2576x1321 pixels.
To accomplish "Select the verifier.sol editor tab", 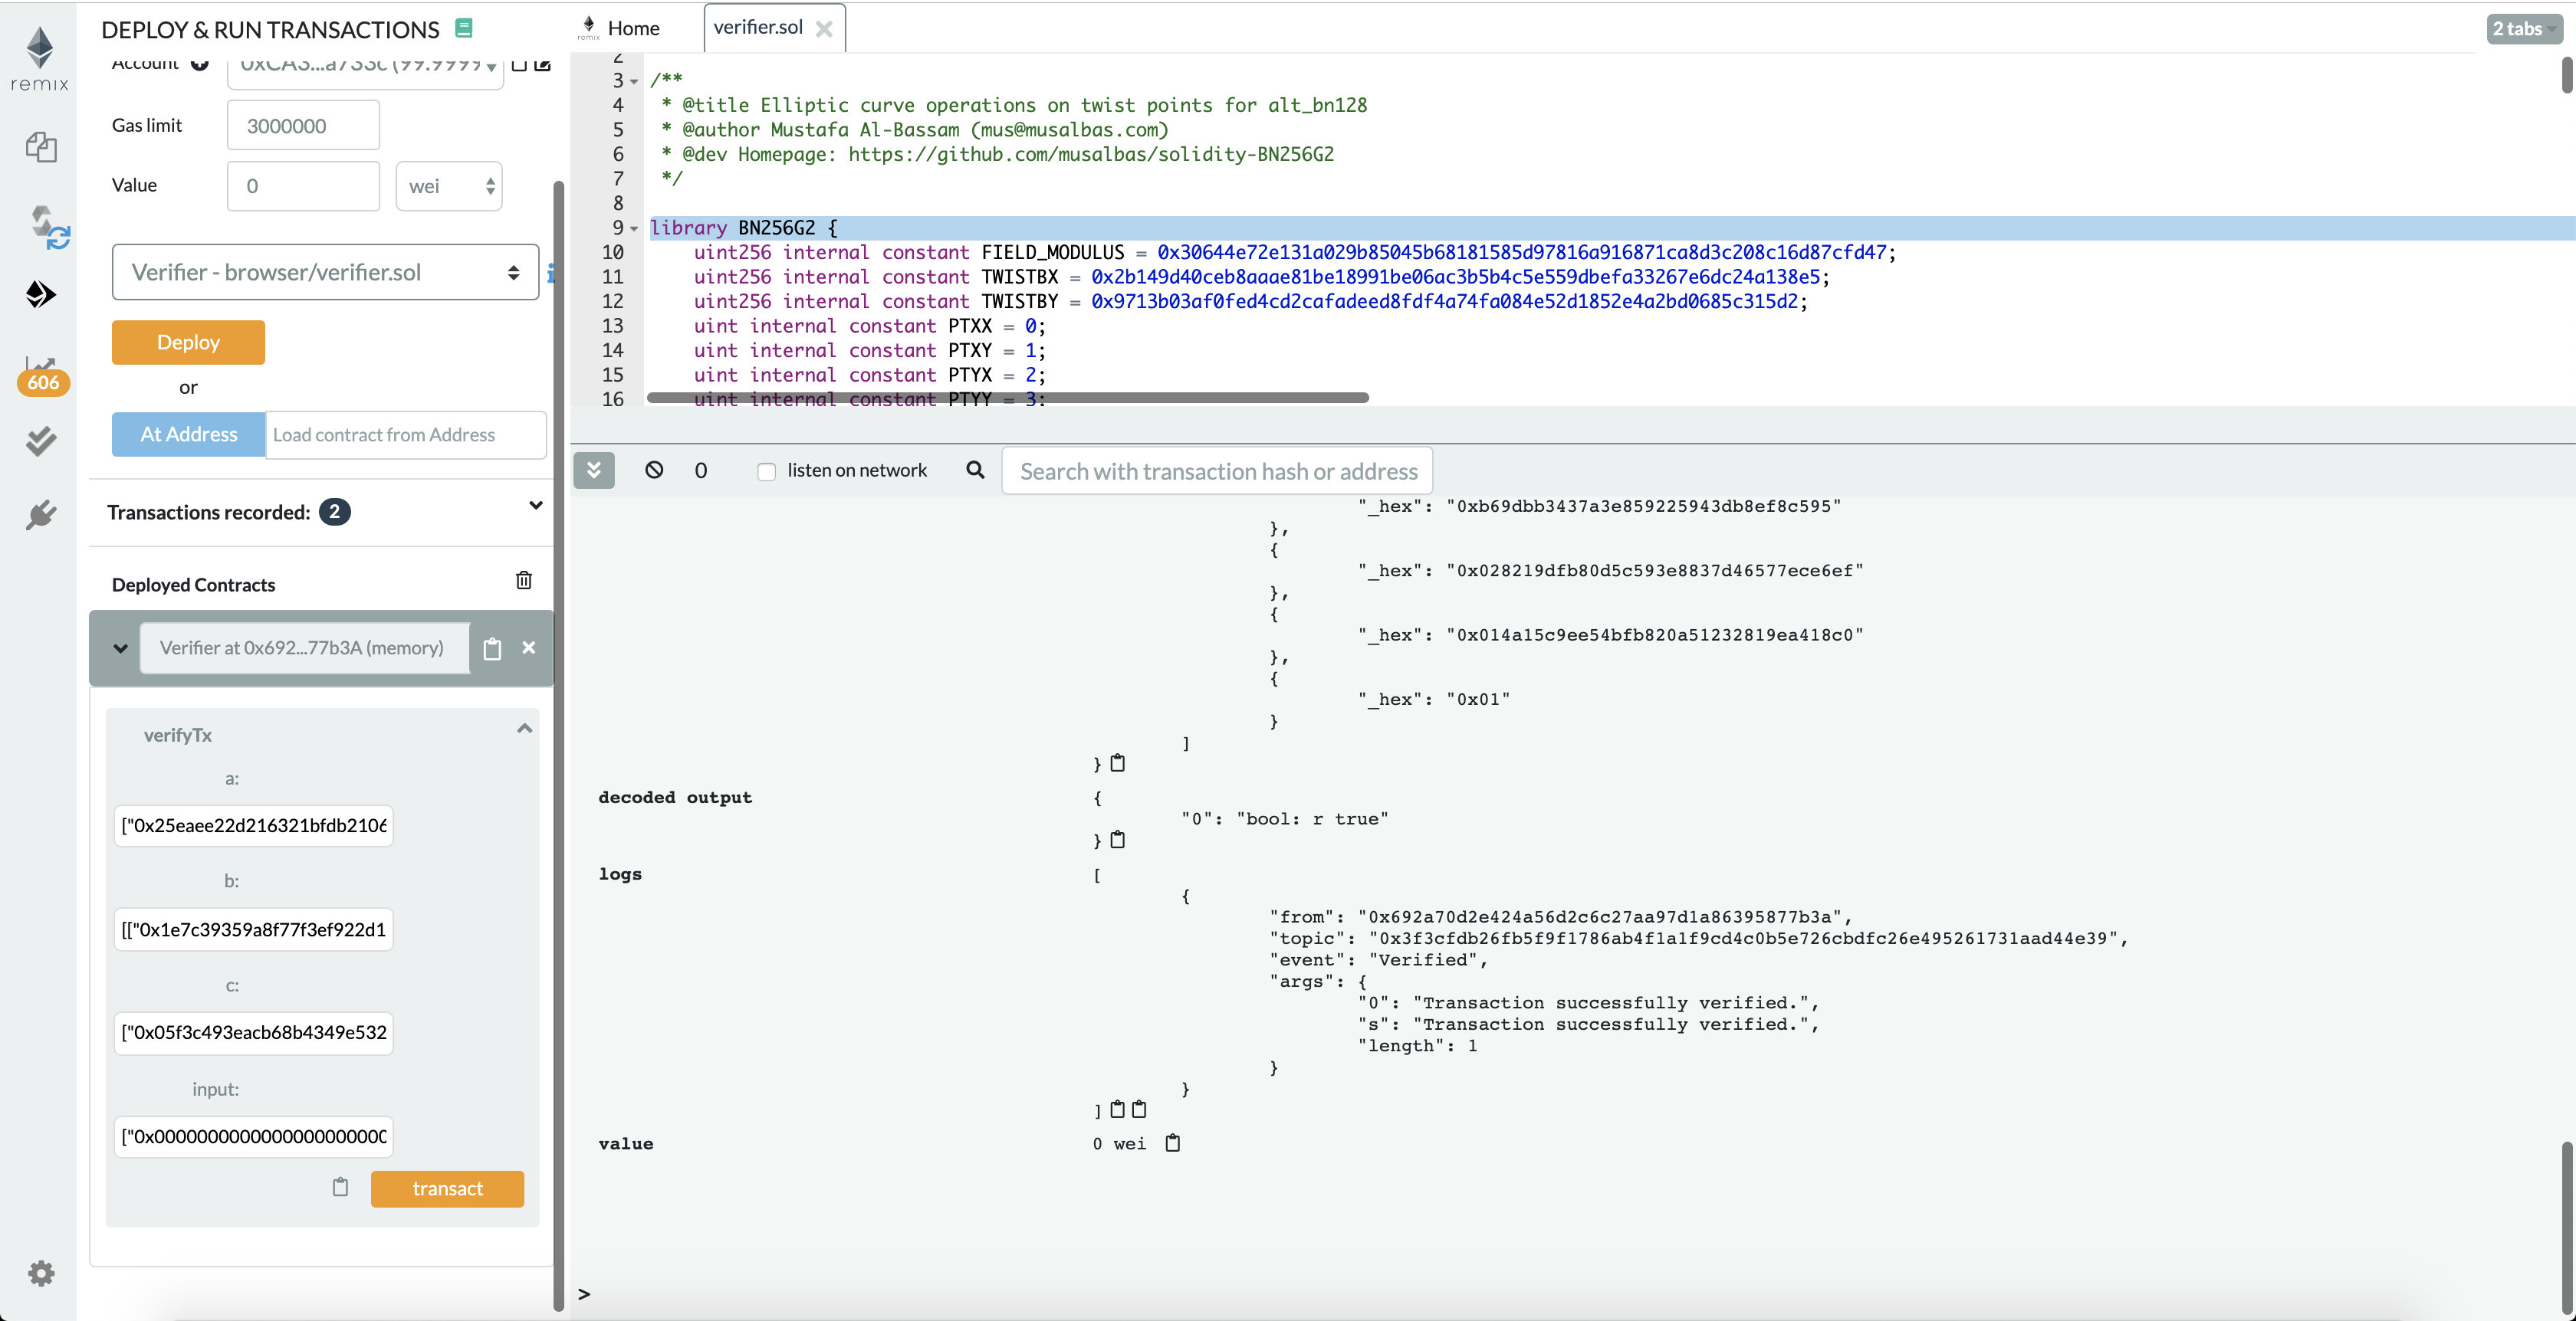I will [x=758, y=27].
